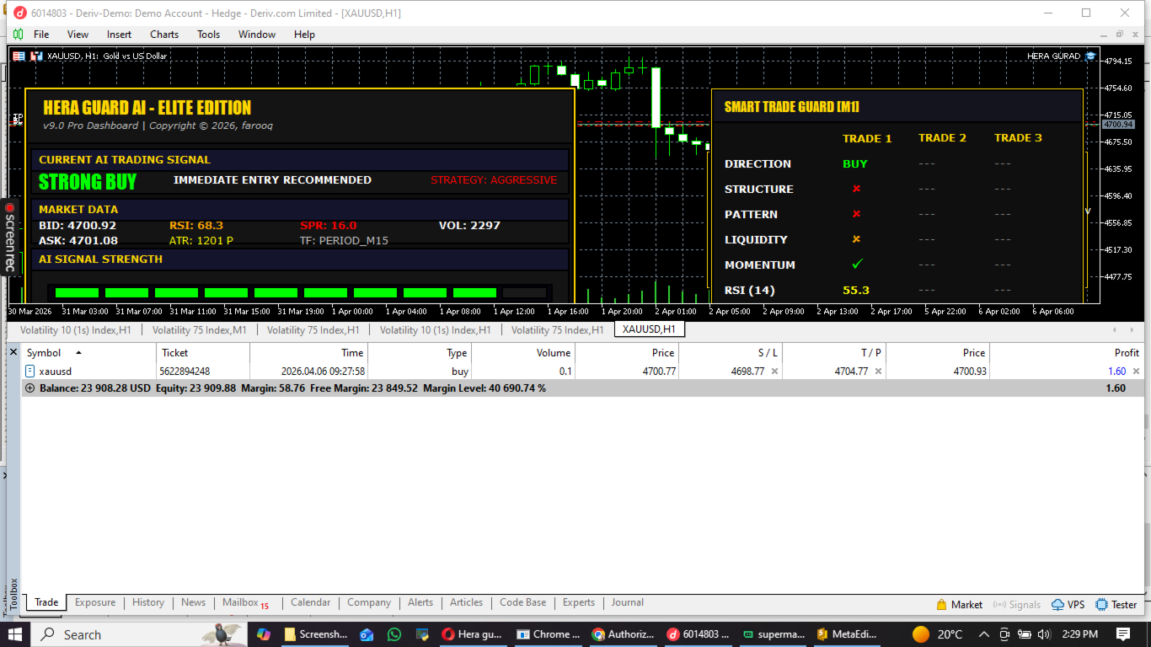
Task: Switch to the Authoriz... Chrome taskbar window
Action: pos(623,634)
